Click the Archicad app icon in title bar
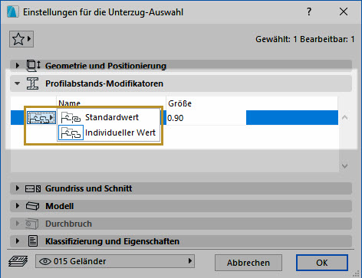 (13, 11)
